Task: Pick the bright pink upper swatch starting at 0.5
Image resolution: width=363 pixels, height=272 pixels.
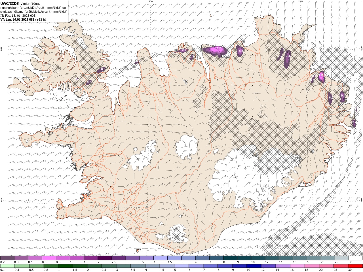Action: coord(49,258)
